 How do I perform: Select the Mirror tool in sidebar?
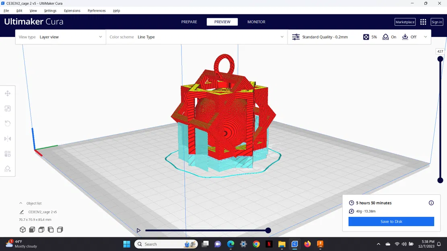click(8, 139)
